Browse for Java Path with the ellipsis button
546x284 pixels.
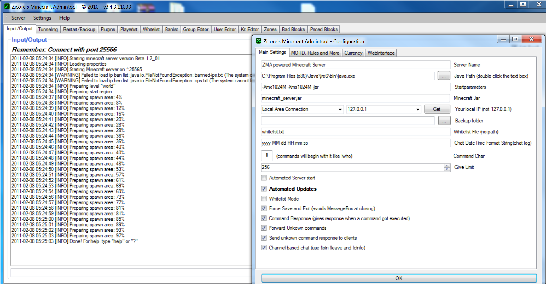(x=444, y=76)
